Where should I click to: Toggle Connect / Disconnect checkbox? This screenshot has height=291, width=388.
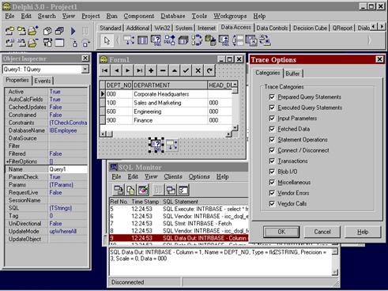(272, 150)
